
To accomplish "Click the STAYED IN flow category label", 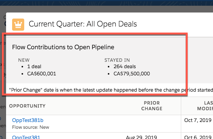I will [x=117, y=60].
